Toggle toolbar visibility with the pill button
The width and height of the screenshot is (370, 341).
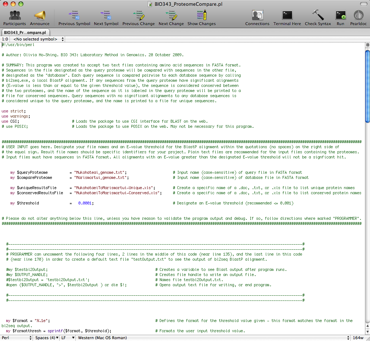[364, 4]
